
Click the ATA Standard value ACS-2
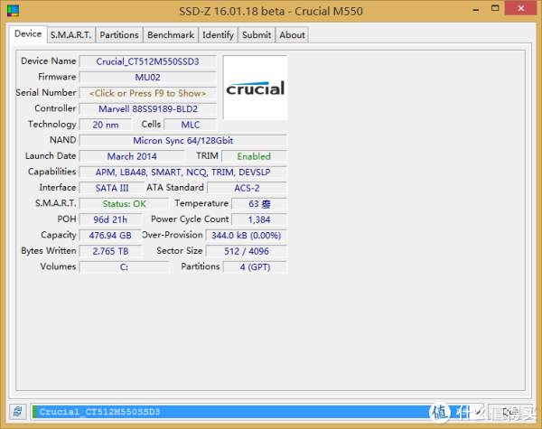tap(247, 188)
